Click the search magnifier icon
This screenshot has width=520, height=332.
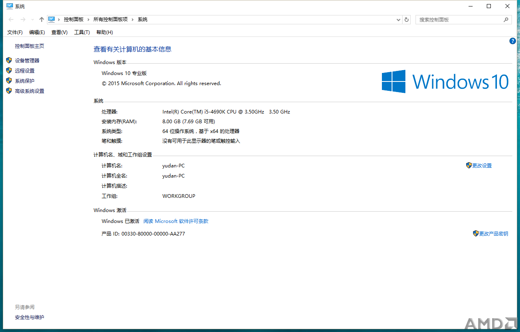(506, 19)
